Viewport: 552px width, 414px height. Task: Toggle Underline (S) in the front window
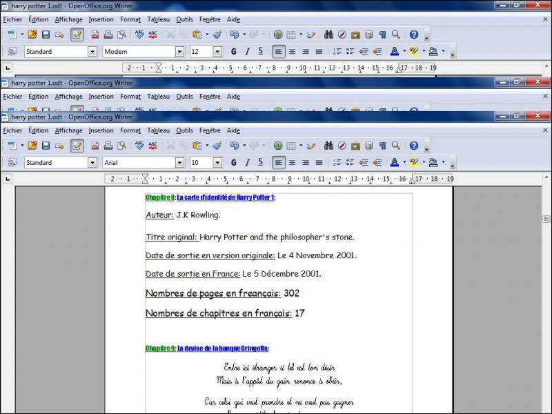[261, 163]
